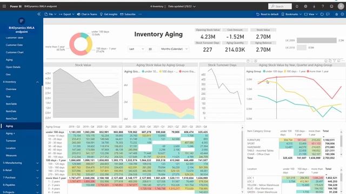Open the comments icon in toolbar
Screen dimensions: 346x194
point(328,14)
